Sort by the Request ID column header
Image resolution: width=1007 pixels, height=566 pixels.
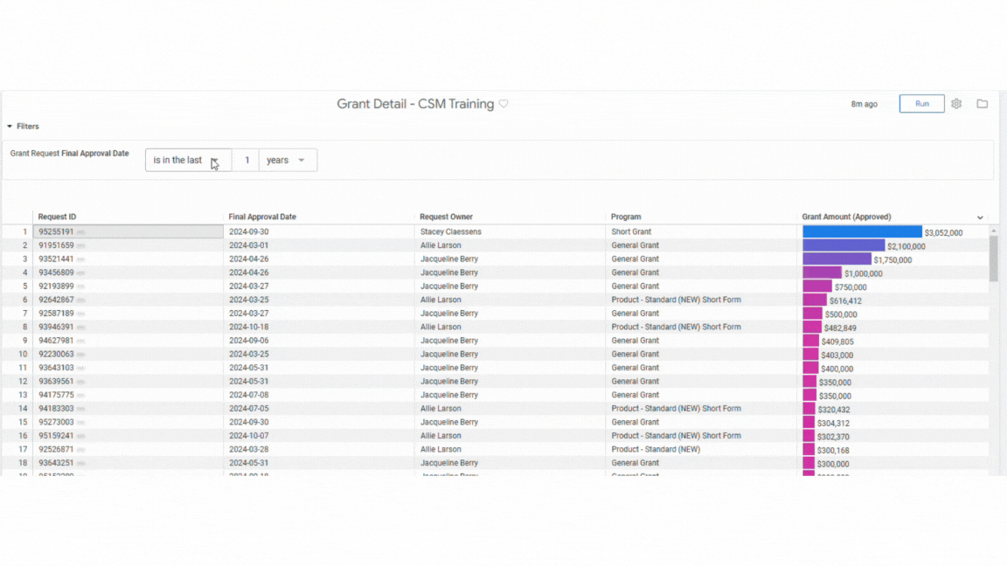coord(57,217)
